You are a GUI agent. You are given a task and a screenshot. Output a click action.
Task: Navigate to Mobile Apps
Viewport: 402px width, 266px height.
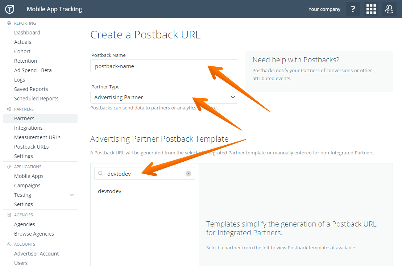click(29, 176)
